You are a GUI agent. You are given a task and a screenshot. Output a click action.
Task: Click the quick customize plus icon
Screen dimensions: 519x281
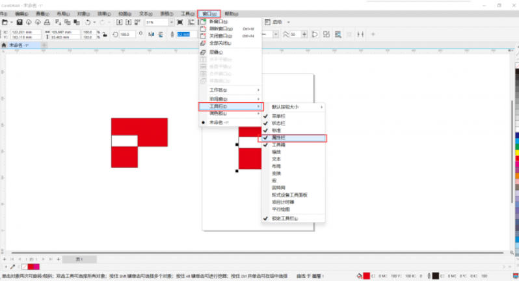pyautogui.click(x=373, y=34)
